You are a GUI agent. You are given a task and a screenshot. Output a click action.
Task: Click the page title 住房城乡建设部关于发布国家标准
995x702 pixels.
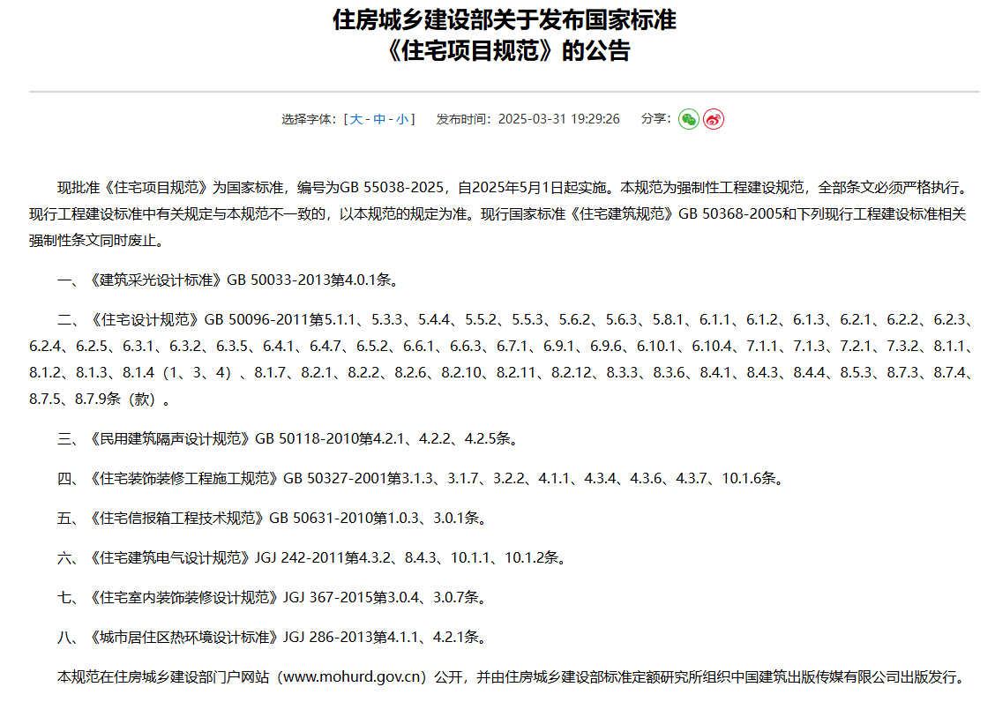point(505,20)
